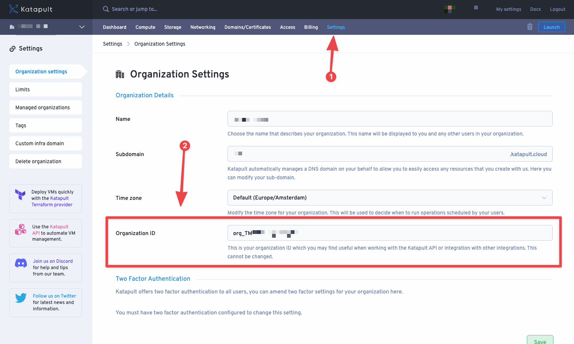The height and width of the screenshot is (344, 574).
Task: Select the Access tab
Action: (x=288, y=27)
